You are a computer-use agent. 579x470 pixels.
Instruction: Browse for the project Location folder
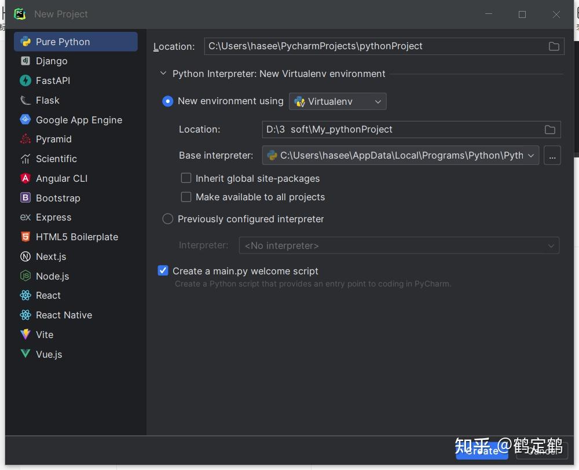(554, 46)
